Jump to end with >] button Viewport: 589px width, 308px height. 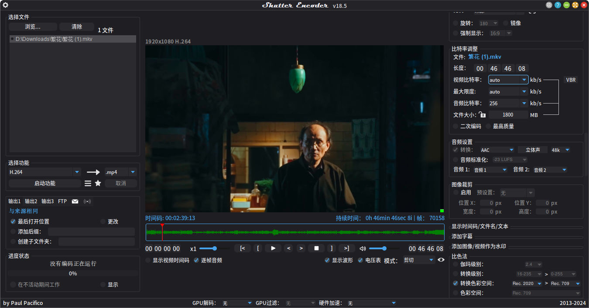346,248
